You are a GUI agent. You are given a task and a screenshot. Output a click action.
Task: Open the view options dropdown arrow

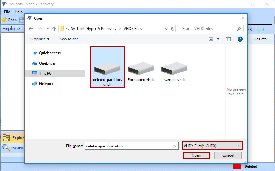click(x=218, y=39)
